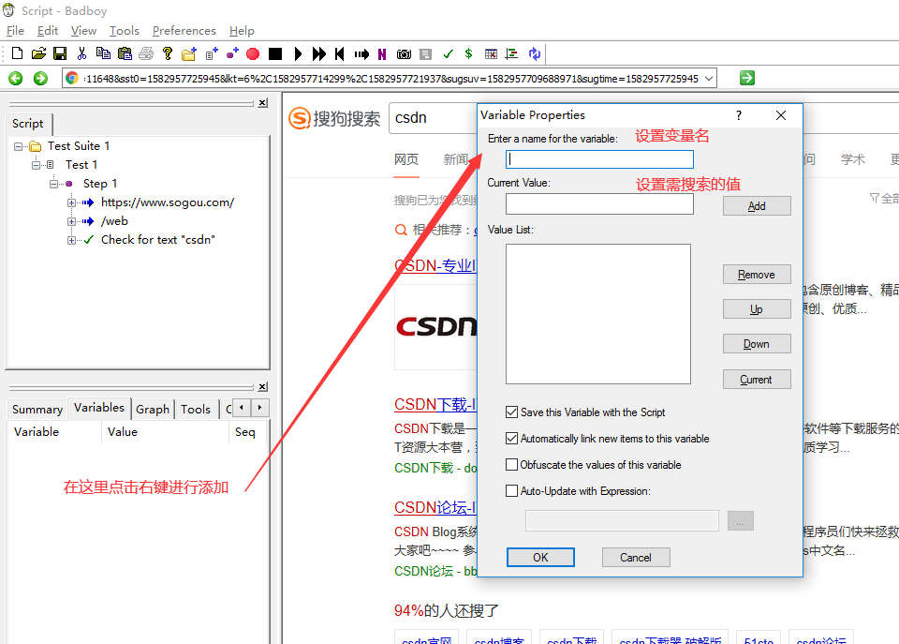The width and height of the screenshot is (899, 644).
Task: Switch to the Variables tab
Action: click(99, 408)
